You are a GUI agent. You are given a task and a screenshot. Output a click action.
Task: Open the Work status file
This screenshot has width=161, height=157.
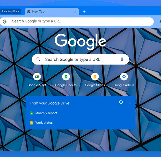44,123
